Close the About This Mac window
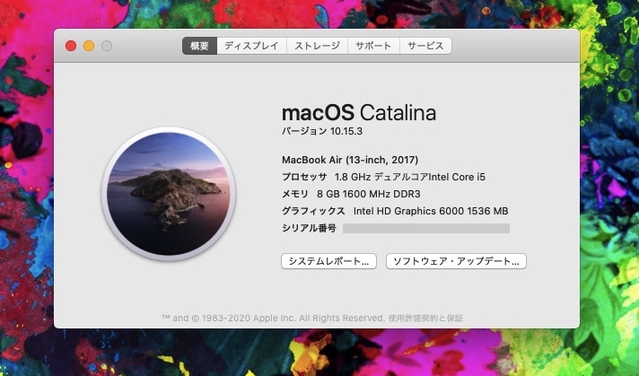The width and height of the screenshot is (639, 376). click(x=71, y=46)
